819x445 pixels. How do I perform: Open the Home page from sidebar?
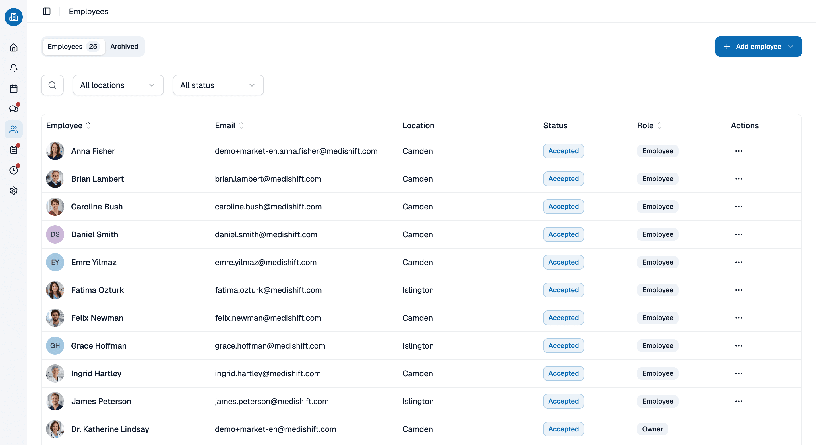(x=13, y=48)
